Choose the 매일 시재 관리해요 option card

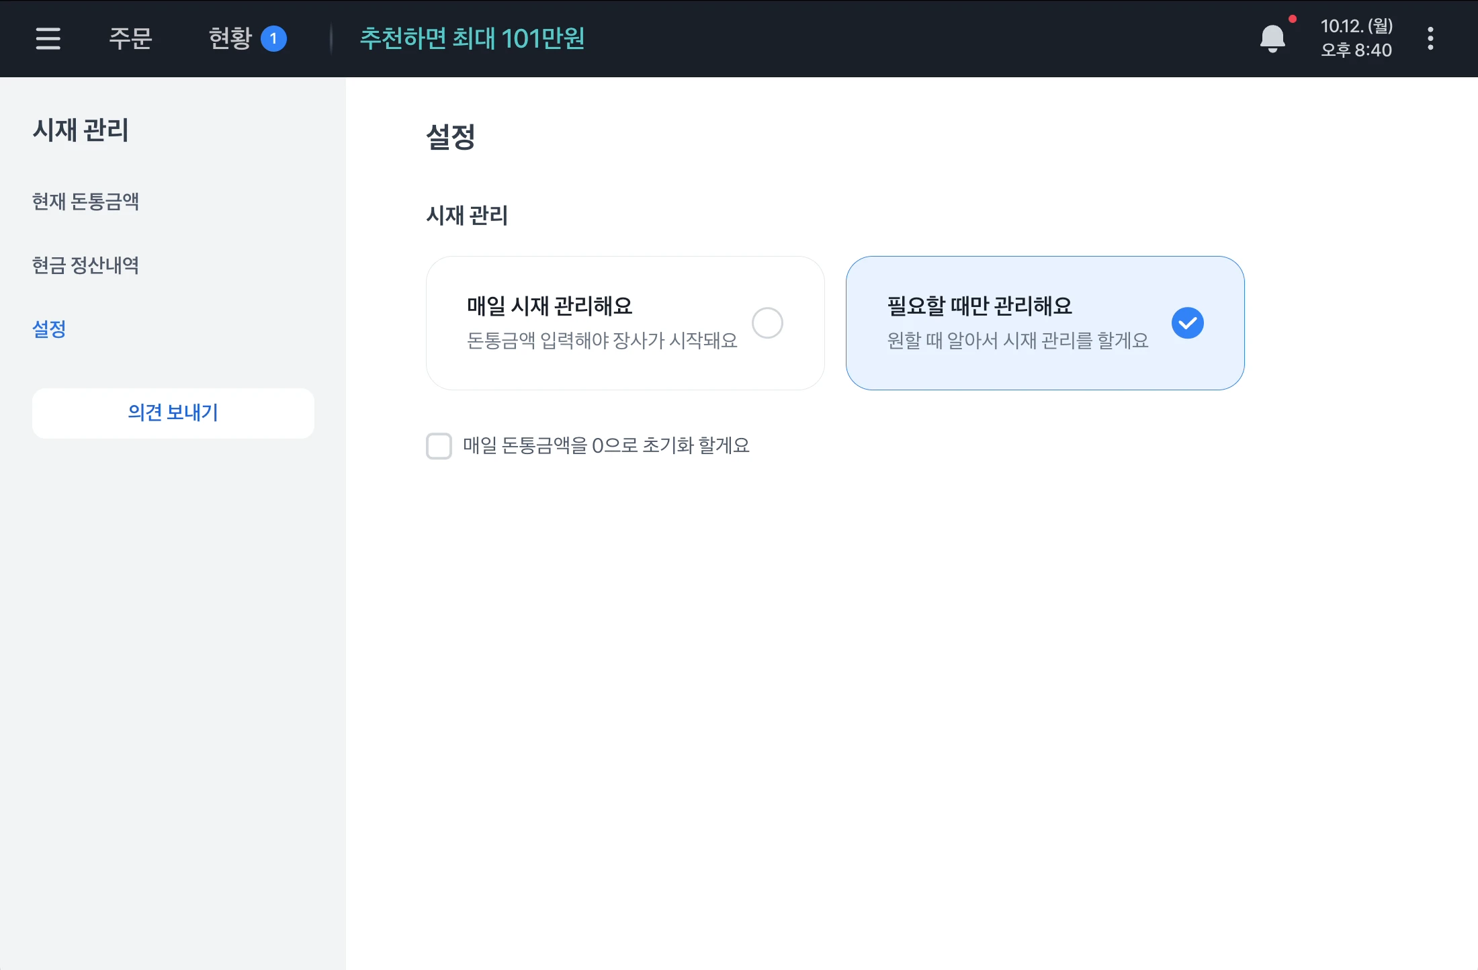[625, 323]
